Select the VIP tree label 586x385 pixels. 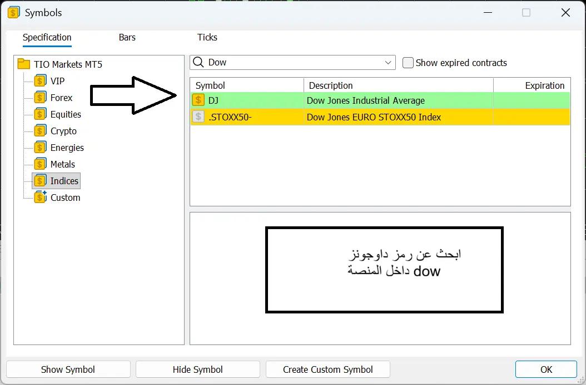pos(58,81)
